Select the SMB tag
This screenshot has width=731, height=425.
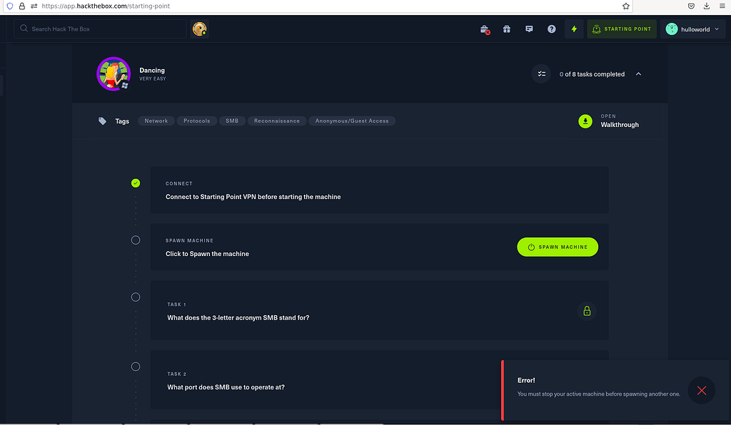coord(232,121)
